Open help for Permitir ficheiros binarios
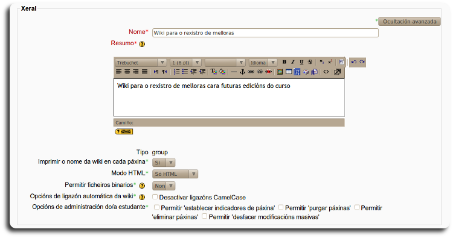Image resolution: width=453 pixels, height=238 pixels. point(142,186)
